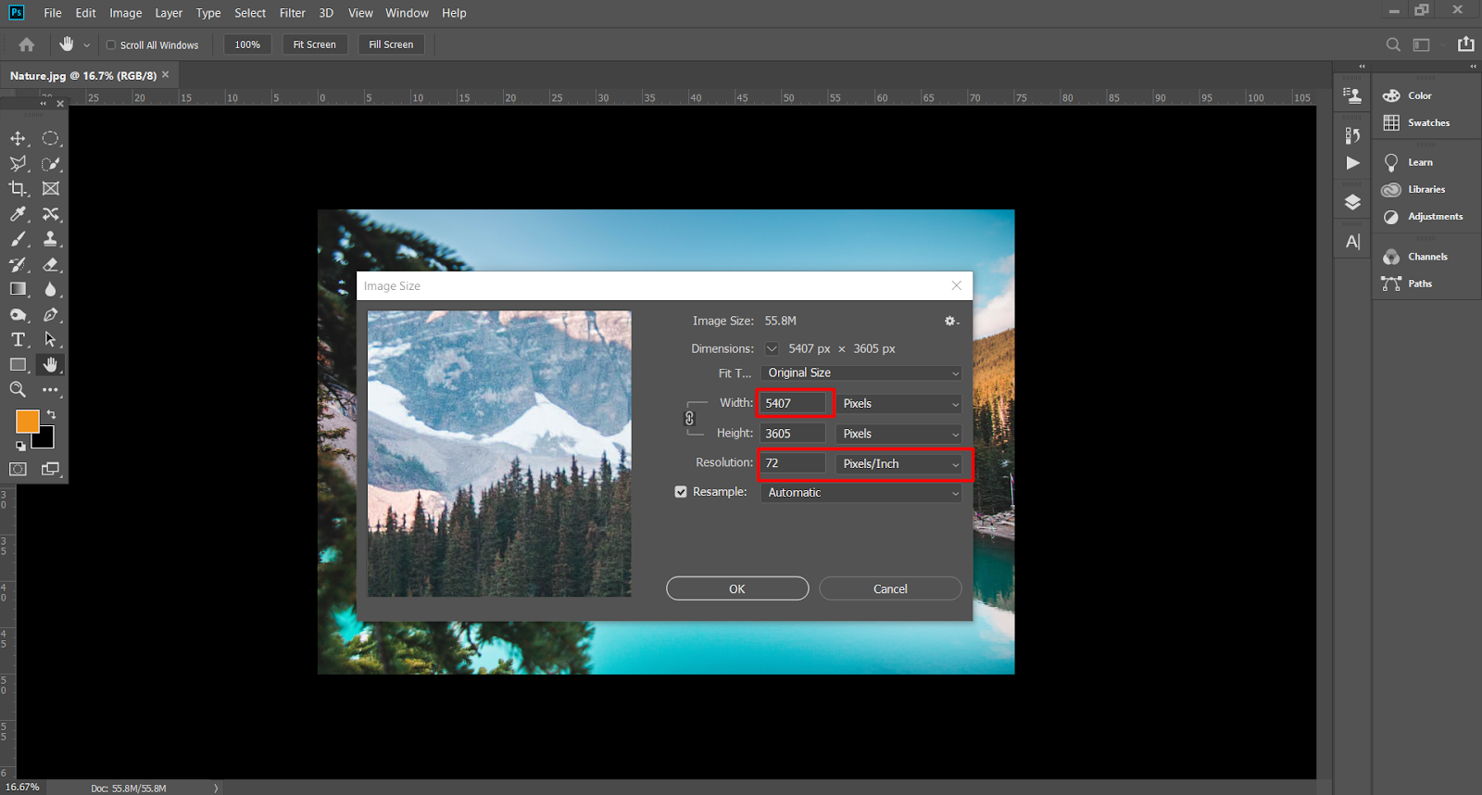Uncheck the Resample checkbox
Image resolution: width=1482 pixels, height=795 pixels.
pyautogui.click(x=681, y=492)
